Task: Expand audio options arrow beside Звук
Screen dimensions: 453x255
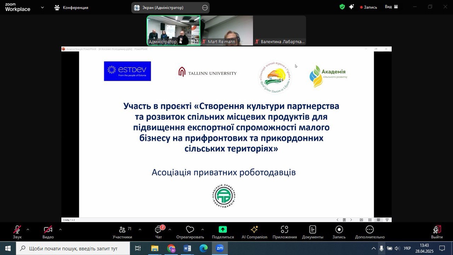Action: coord(28,229)
